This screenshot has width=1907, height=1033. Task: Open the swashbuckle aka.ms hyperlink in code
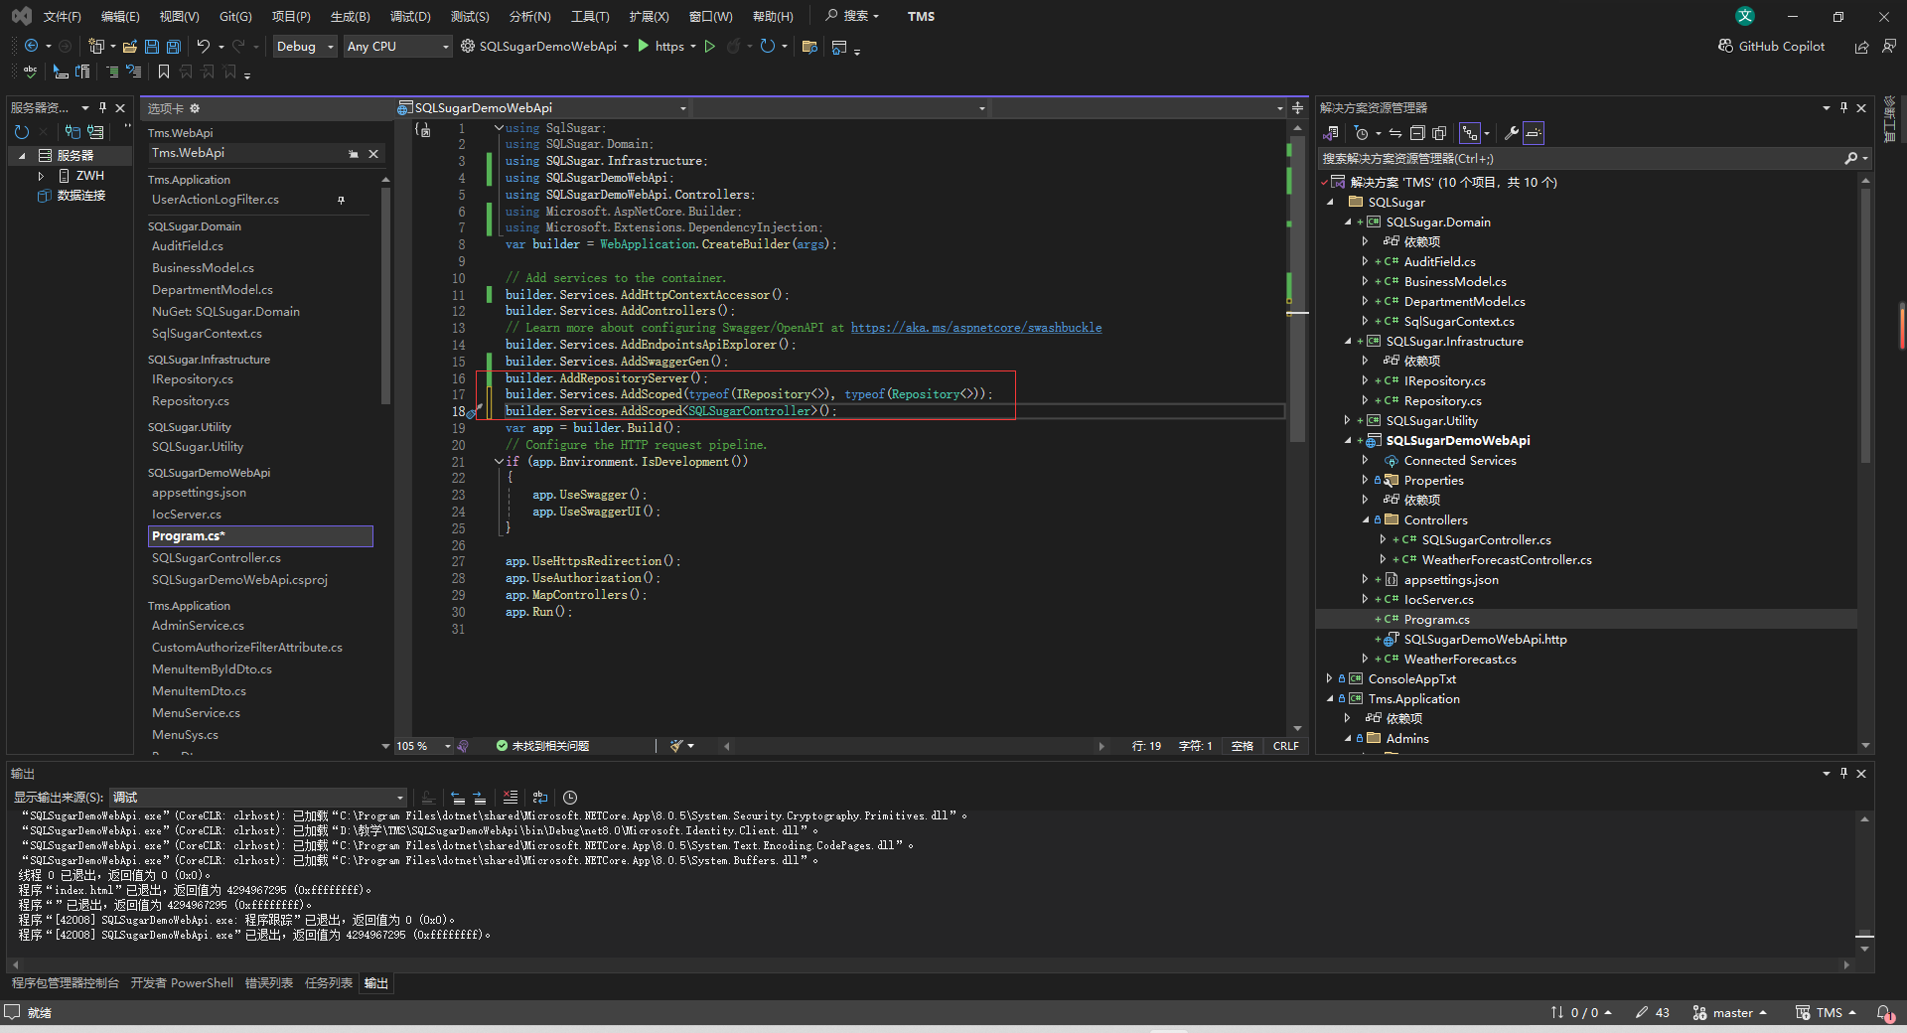(976, 328)
